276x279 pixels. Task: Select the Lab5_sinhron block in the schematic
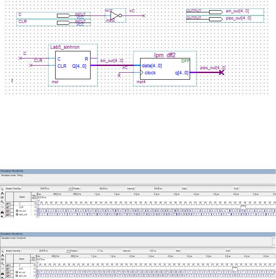73,65
